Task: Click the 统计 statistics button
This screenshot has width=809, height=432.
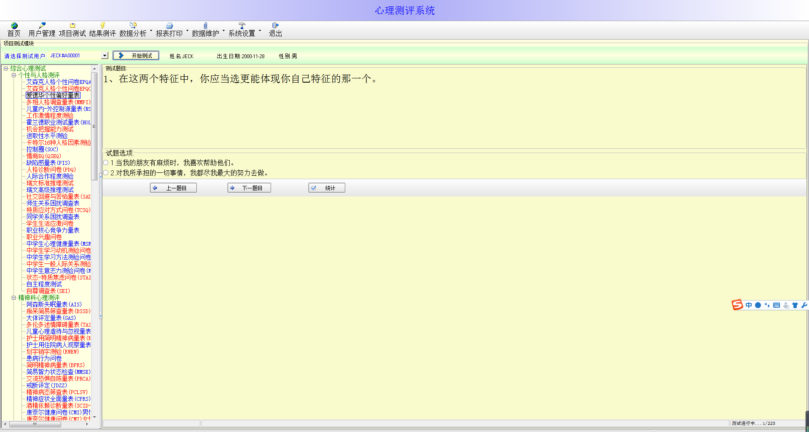Action: (327, 188)
